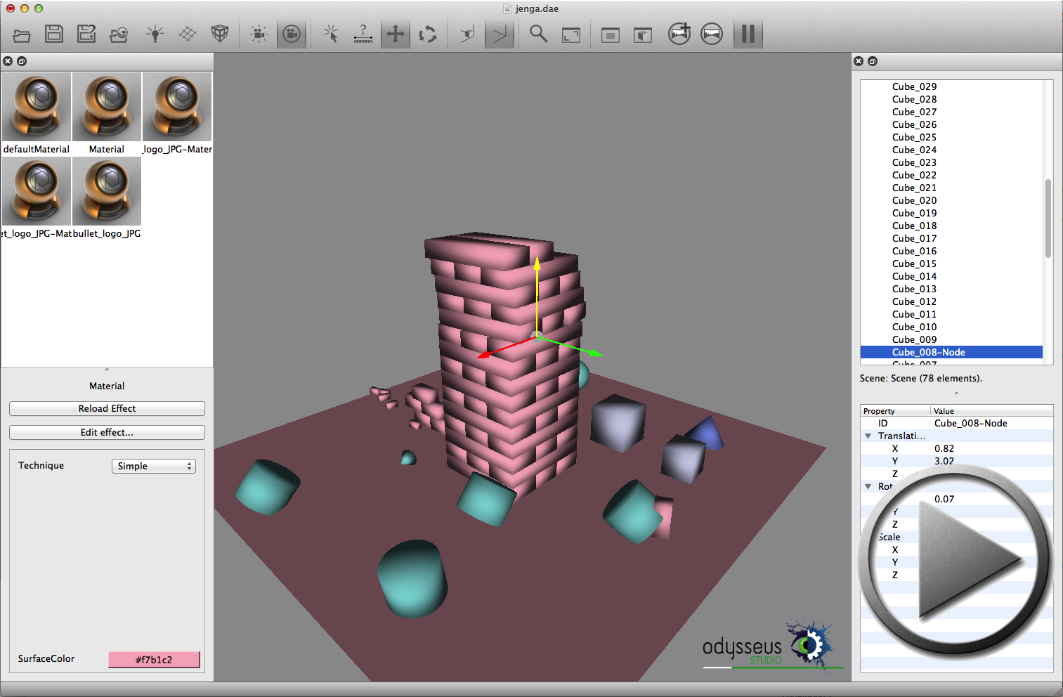The image size is (1063, 697).
Task: Undock the materials panel
Action: tap(22, 61)
